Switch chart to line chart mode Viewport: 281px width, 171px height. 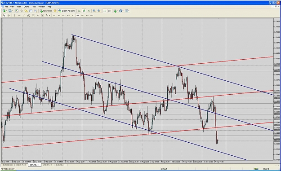[89, 11]
